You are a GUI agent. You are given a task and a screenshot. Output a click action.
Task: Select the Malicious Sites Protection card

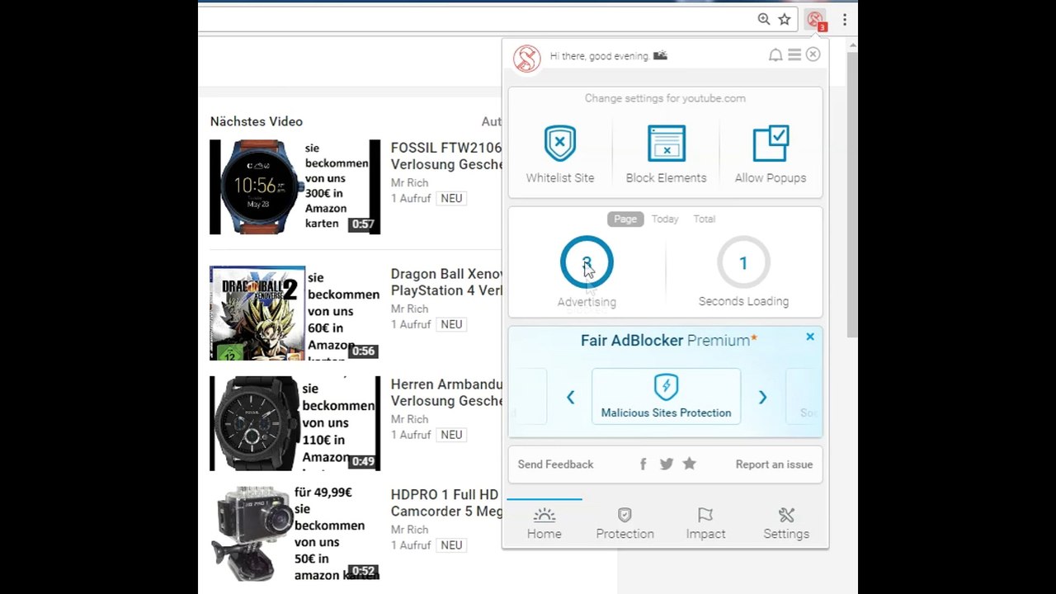(x=666, y=396)
